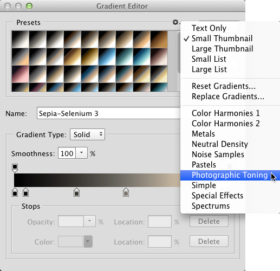This screenshot has width=280, height=271.
Task: Pick the first black-to-white preset thumbnail
Action: click(20, 39)
